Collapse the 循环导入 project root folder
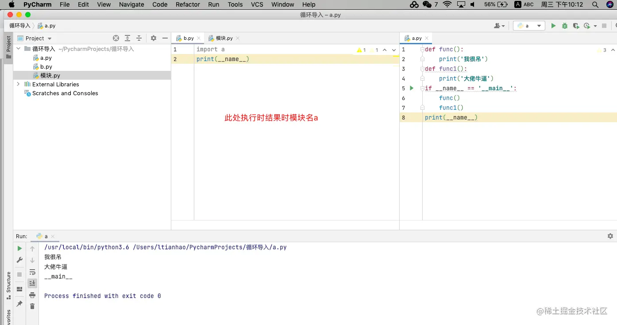The width and height of the screenshot is (617, 325). (x=19, y=49)
